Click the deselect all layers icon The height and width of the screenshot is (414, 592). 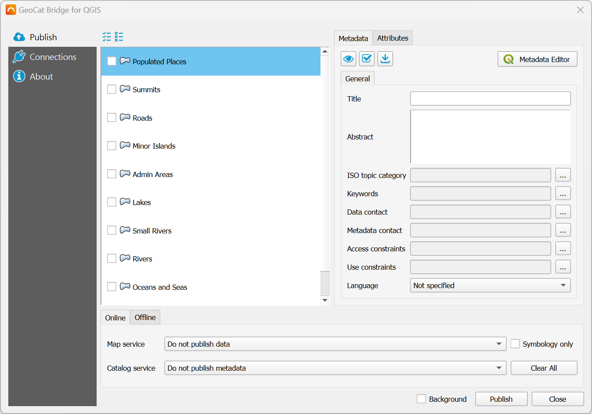(x=119, y=37)
